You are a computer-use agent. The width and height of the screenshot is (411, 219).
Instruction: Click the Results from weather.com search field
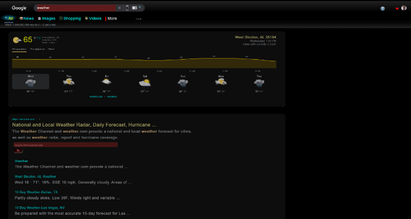click(x=66, y=145)
